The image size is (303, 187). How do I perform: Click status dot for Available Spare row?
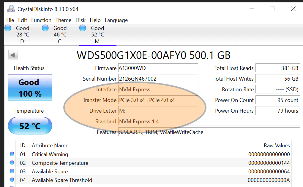(12, 171)
